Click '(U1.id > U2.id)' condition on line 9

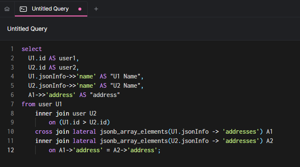pos(85,122)
